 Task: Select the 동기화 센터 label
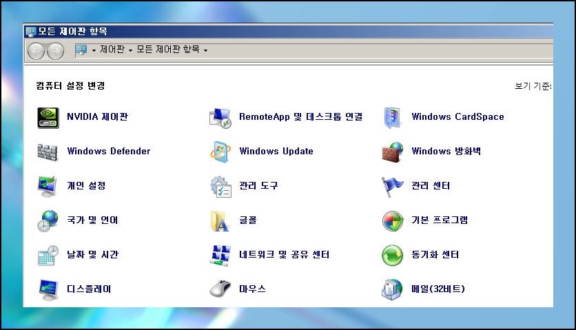point(435,254)
